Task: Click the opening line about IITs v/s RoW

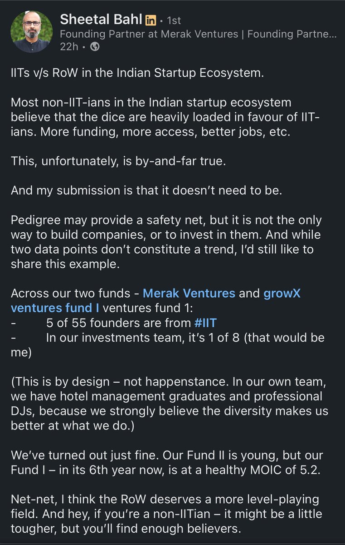Action: click(x=137, y=73)
